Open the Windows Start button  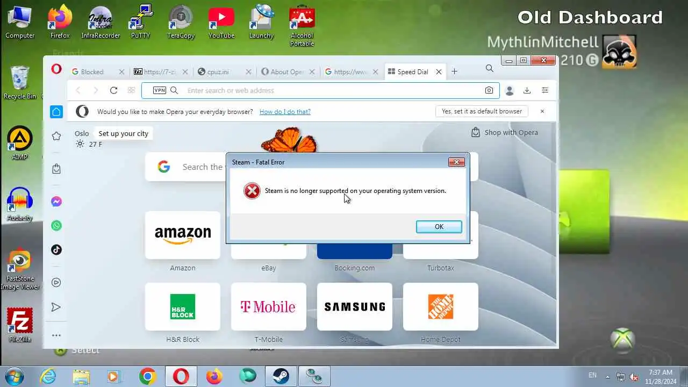point(15,376)
